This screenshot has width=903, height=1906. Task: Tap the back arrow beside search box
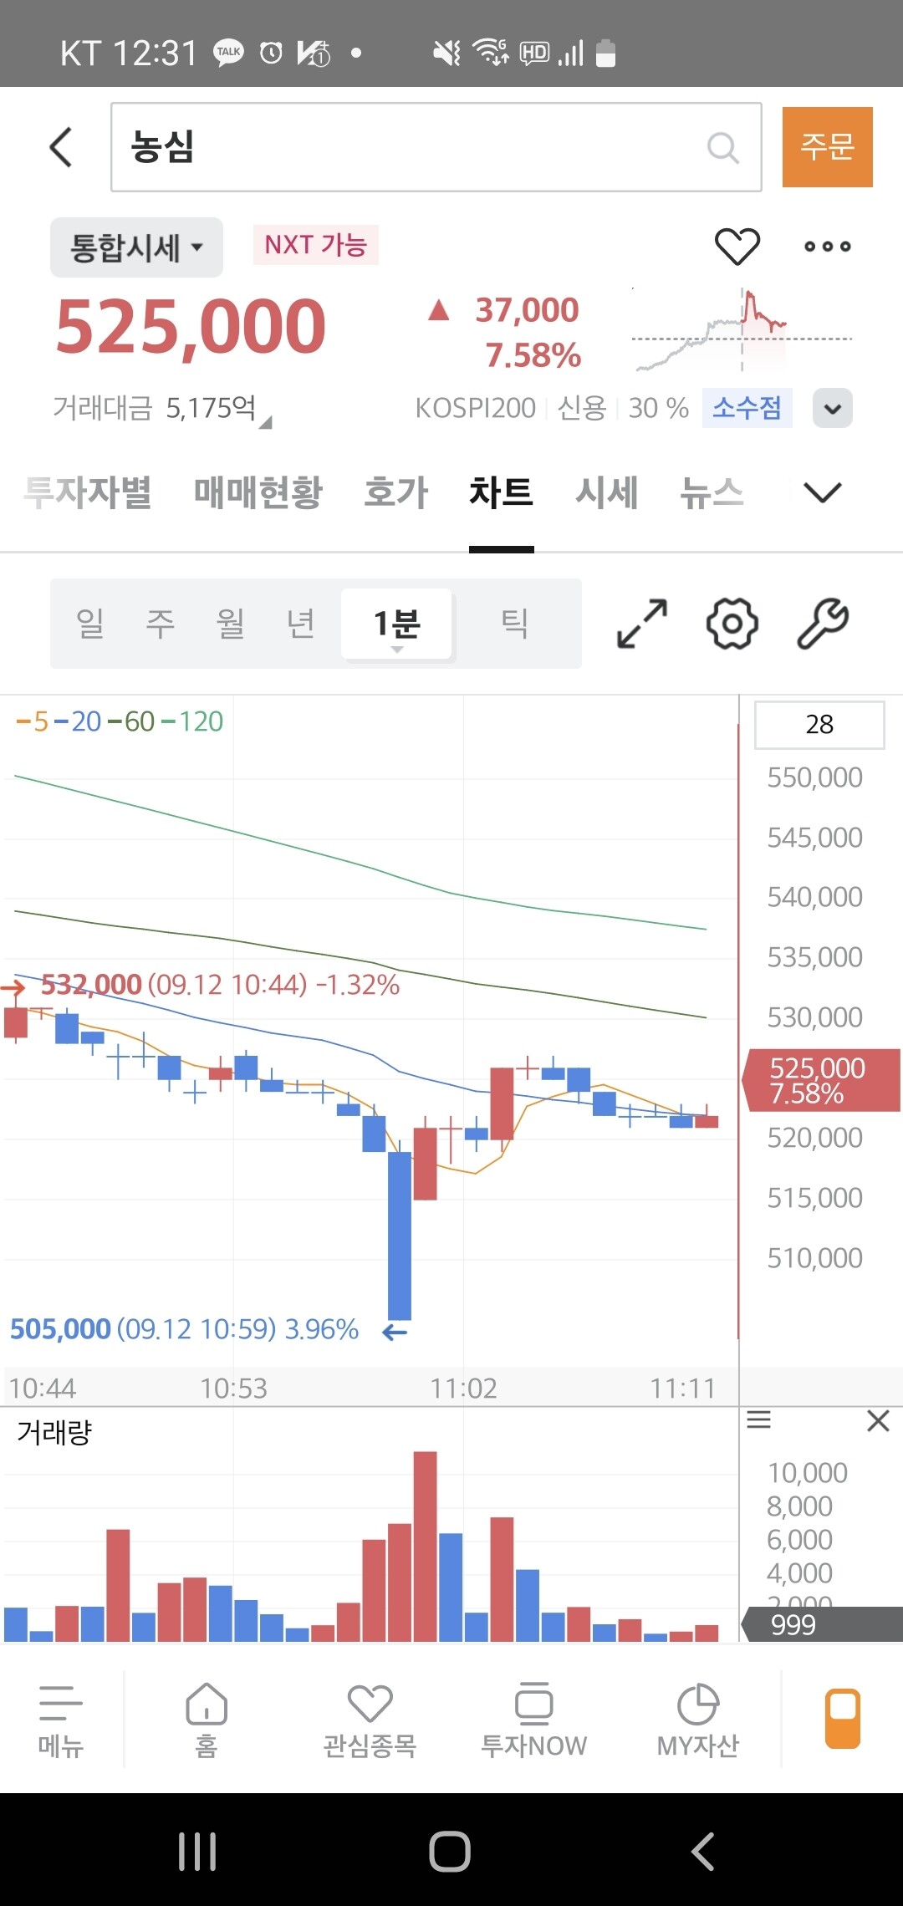click(61, 147)
